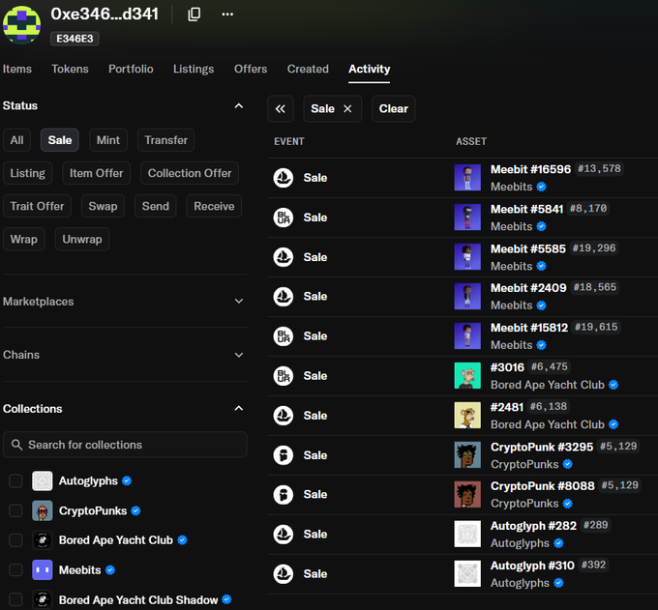Focus the Search for collections field
The width and height of the screenshot is (658, 610).
coord(125,445)
